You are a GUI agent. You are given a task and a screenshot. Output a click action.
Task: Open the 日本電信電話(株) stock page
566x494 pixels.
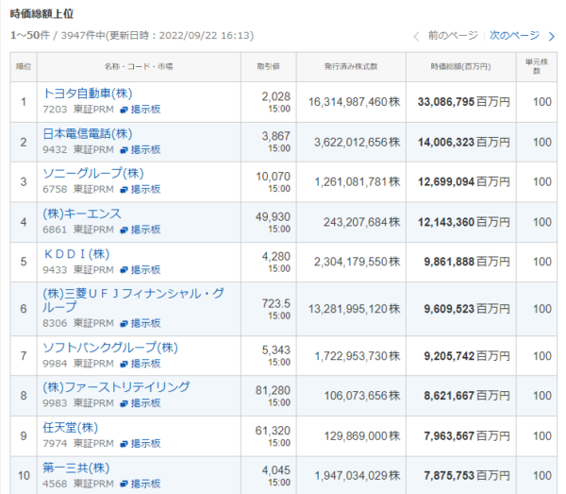88,134
